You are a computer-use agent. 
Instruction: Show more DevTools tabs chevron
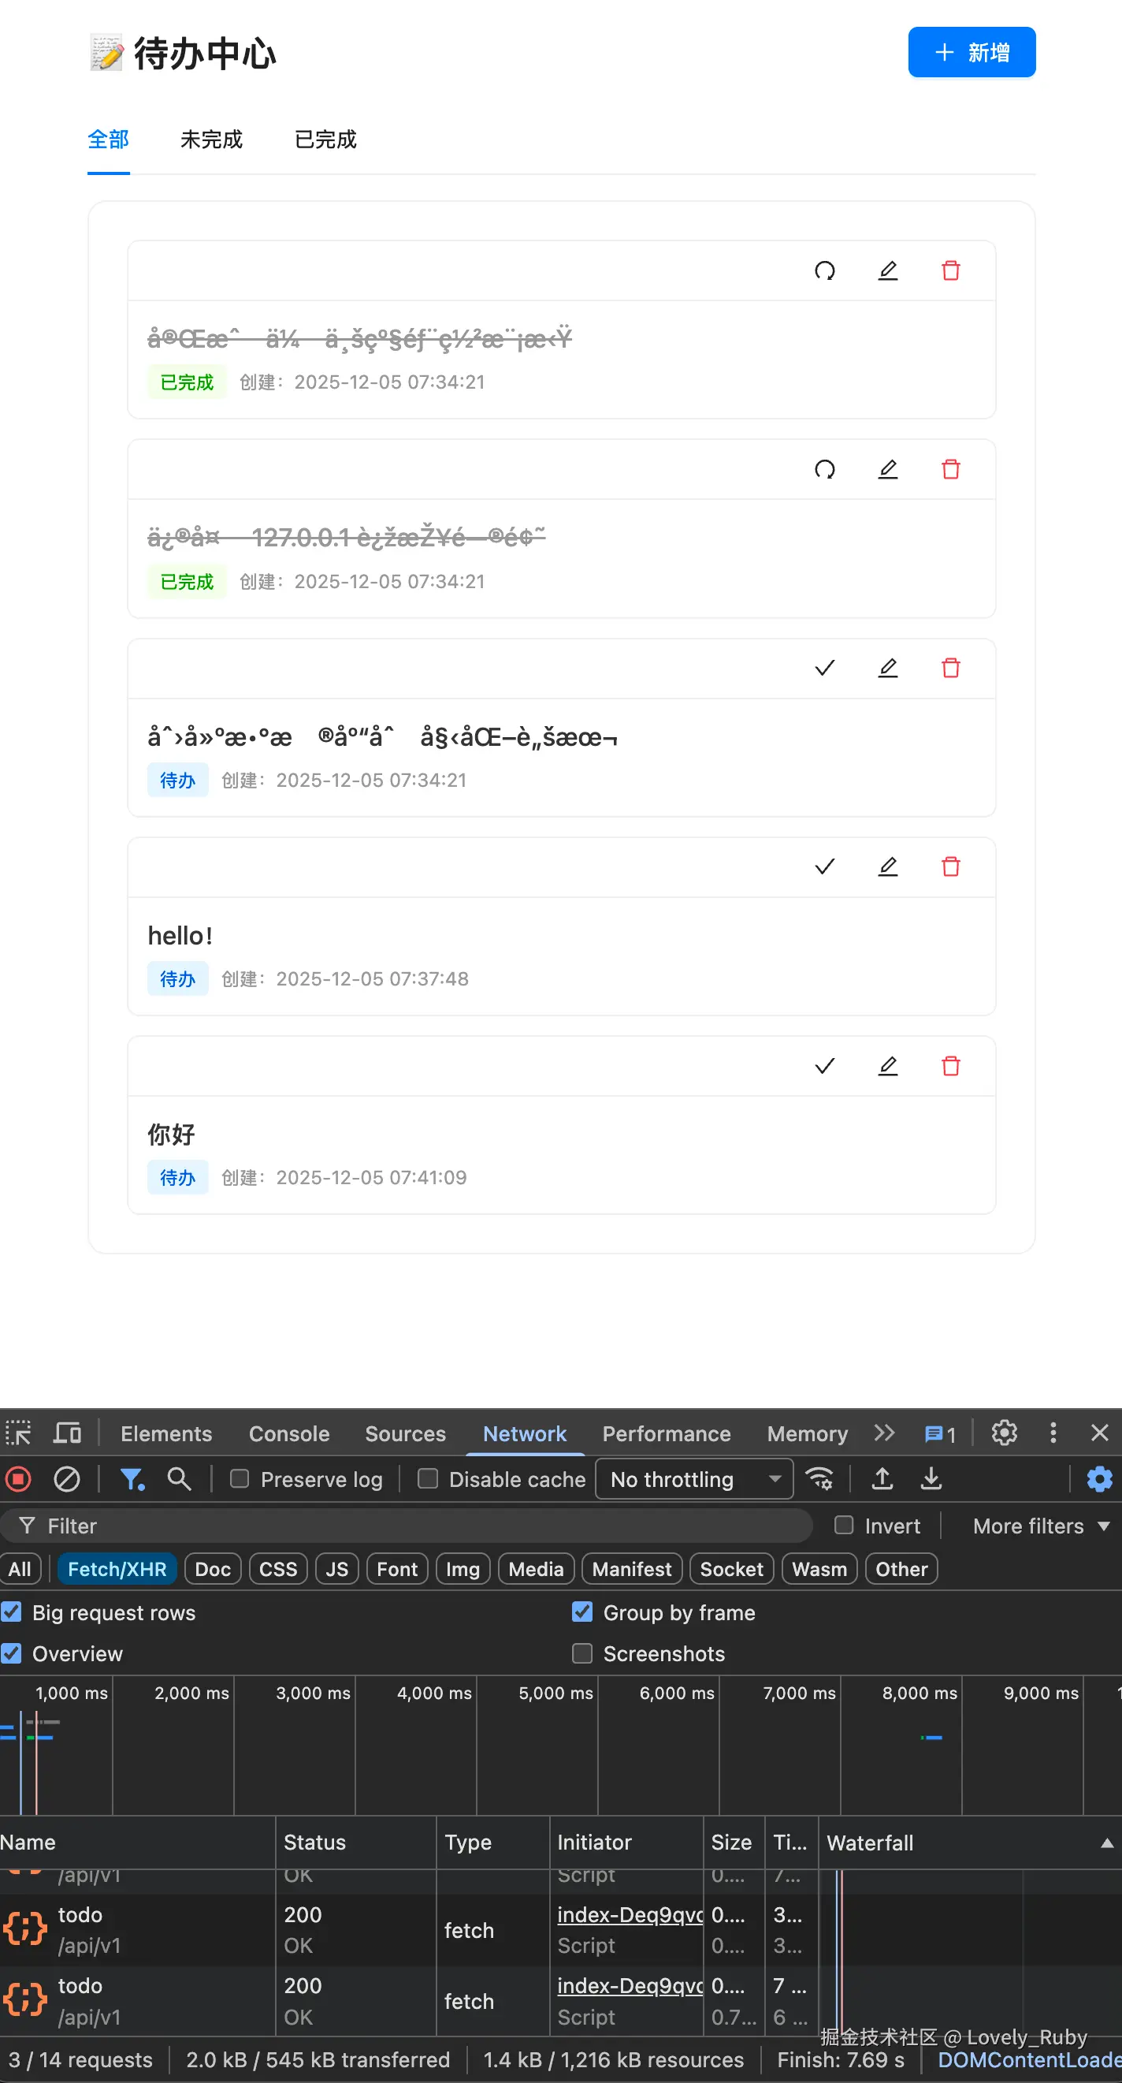pos(884,1433)
